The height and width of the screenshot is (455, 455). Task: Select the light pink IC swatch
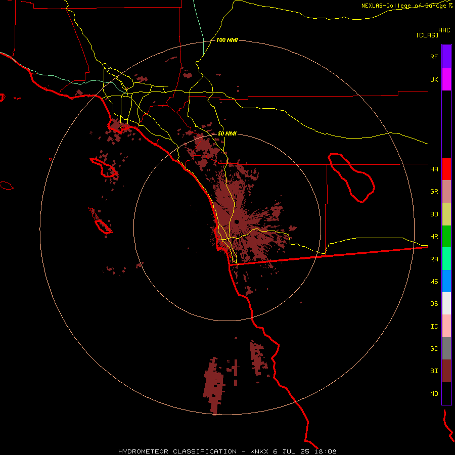(446, 326)
